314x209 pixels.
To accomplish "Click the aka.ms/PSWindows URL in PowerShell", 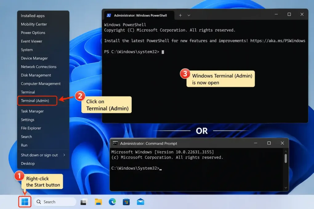I will (x=278, y=41).
